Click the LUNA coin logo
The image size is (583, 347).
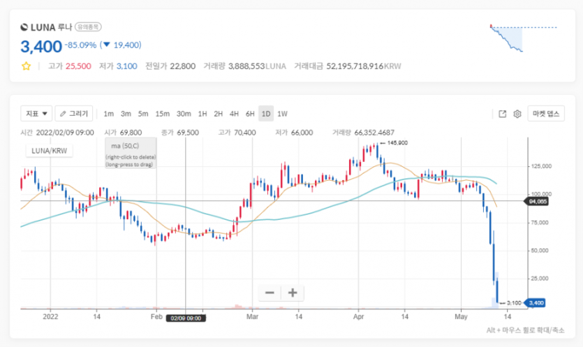point(26,27)
